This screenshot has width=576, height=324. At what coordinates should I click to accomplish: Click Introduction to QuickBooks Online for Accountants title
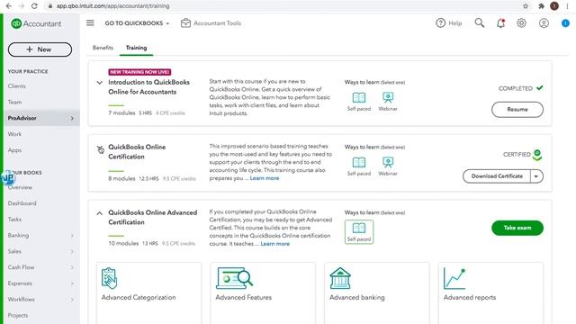(148, 87)
